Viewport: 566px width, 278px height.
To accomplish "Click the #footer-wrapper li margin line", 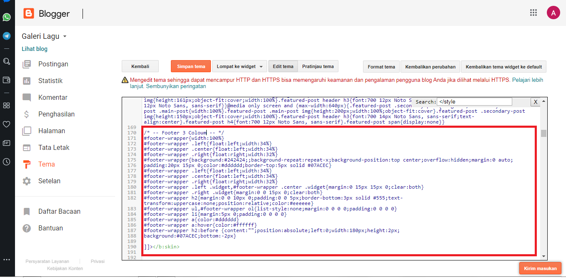I will click(215, 214).
